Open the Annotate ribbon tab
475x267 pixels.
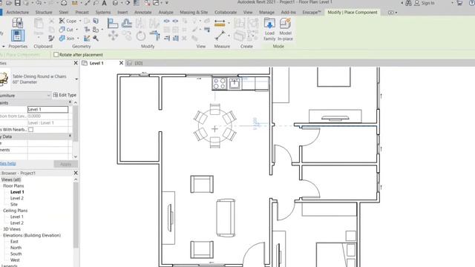point(143,13)
